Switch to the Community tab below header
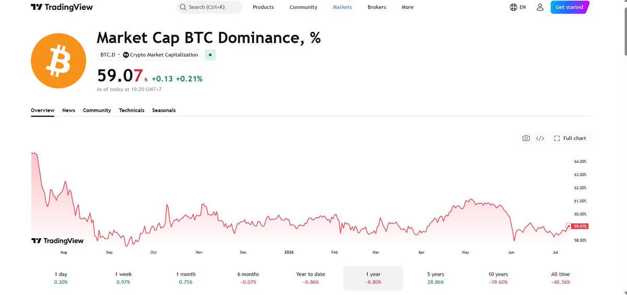Screen dimensions: 627x295 tap(97, 110)
